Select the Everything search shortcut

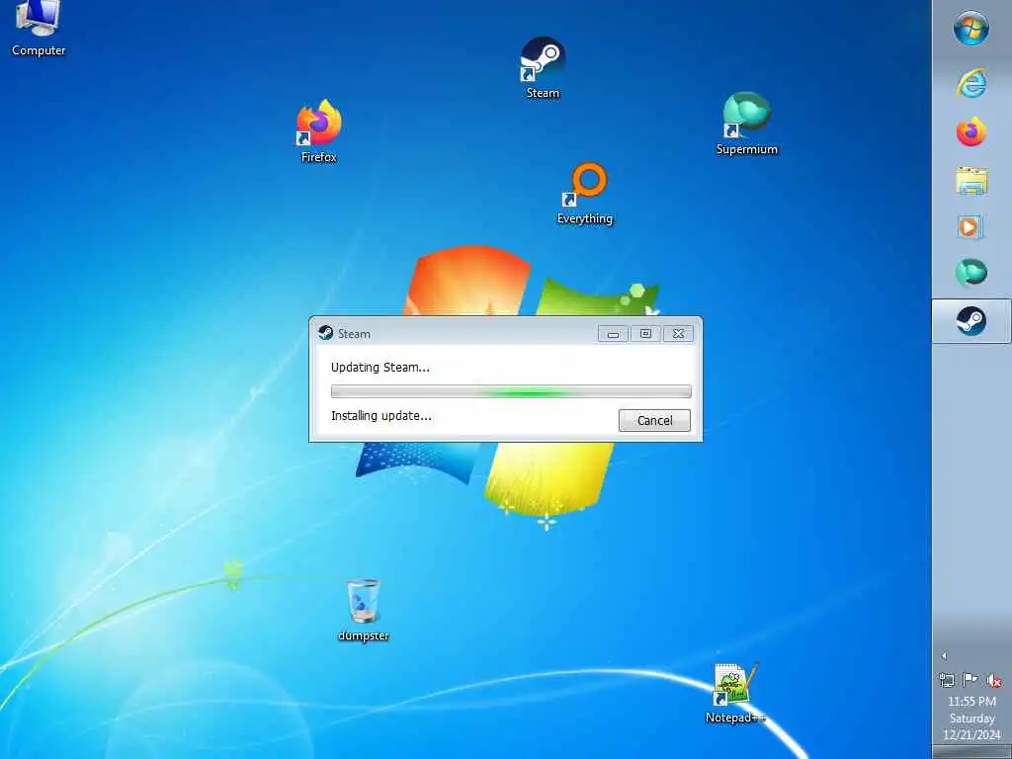tap(585, 194)
